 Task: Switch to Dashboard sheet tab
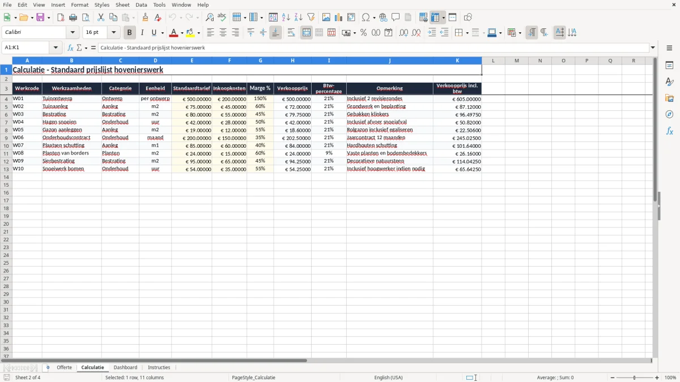[x=125, y=367]
